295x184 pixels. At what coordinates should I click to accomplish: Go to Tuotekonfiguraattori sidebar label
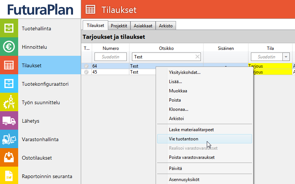[x=45, y=84]
